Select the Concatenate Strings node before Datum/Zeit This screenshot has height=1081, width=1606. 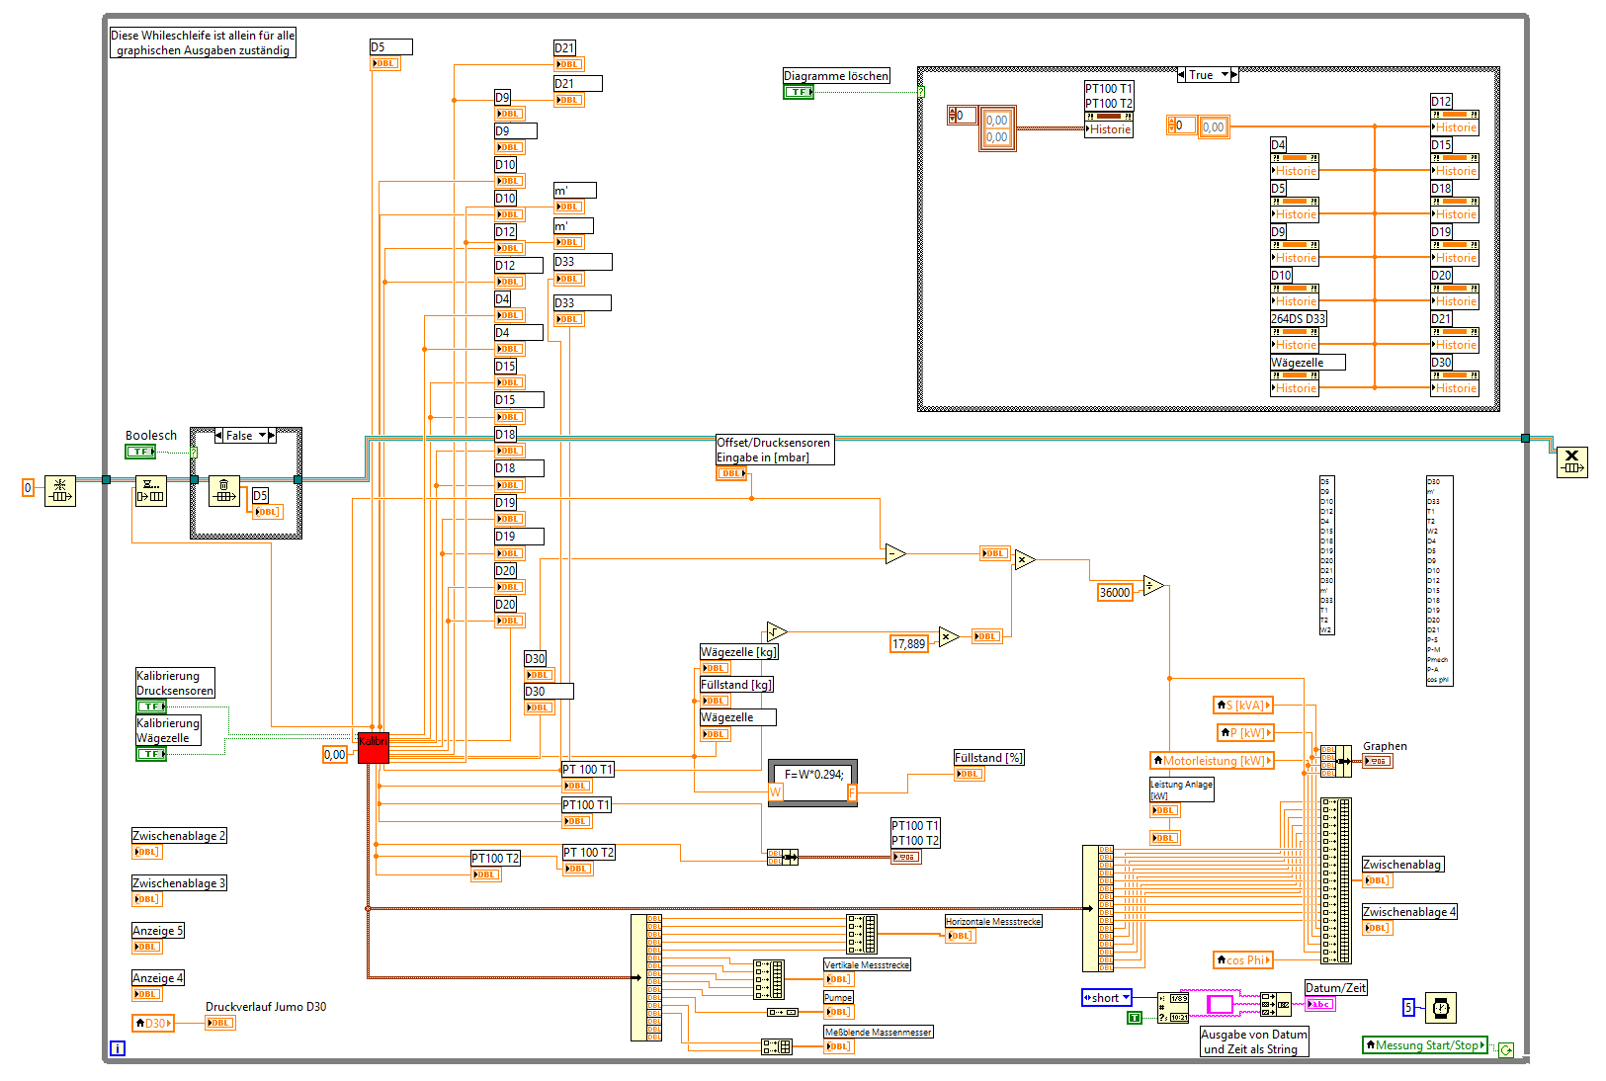point(1276,1005)
